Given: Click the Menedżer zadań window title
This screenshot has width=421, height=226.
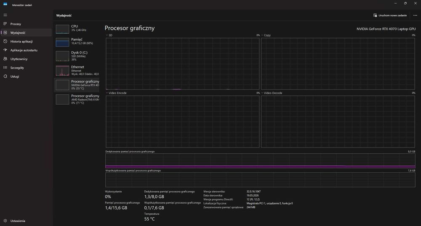Looking at the screenshot, I should click(22, 5).
